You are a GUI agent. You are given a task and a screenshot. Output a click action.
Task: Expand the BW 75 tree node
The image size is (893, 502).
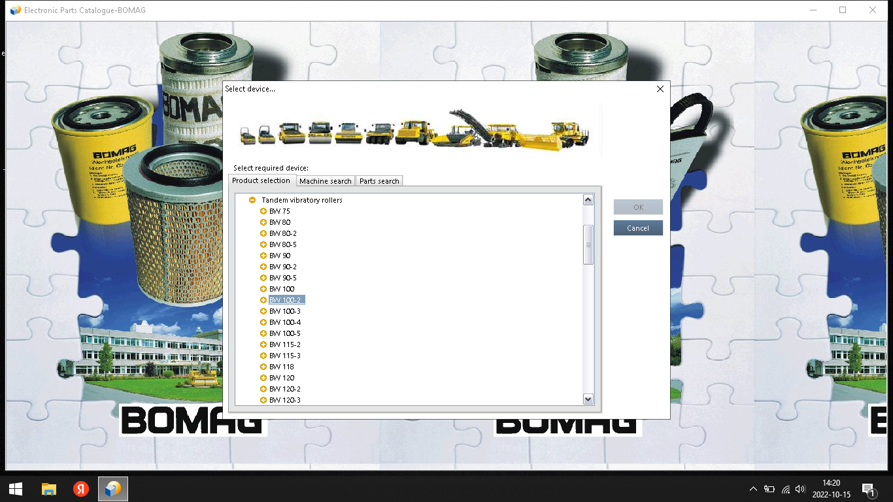tap(263, 211)
